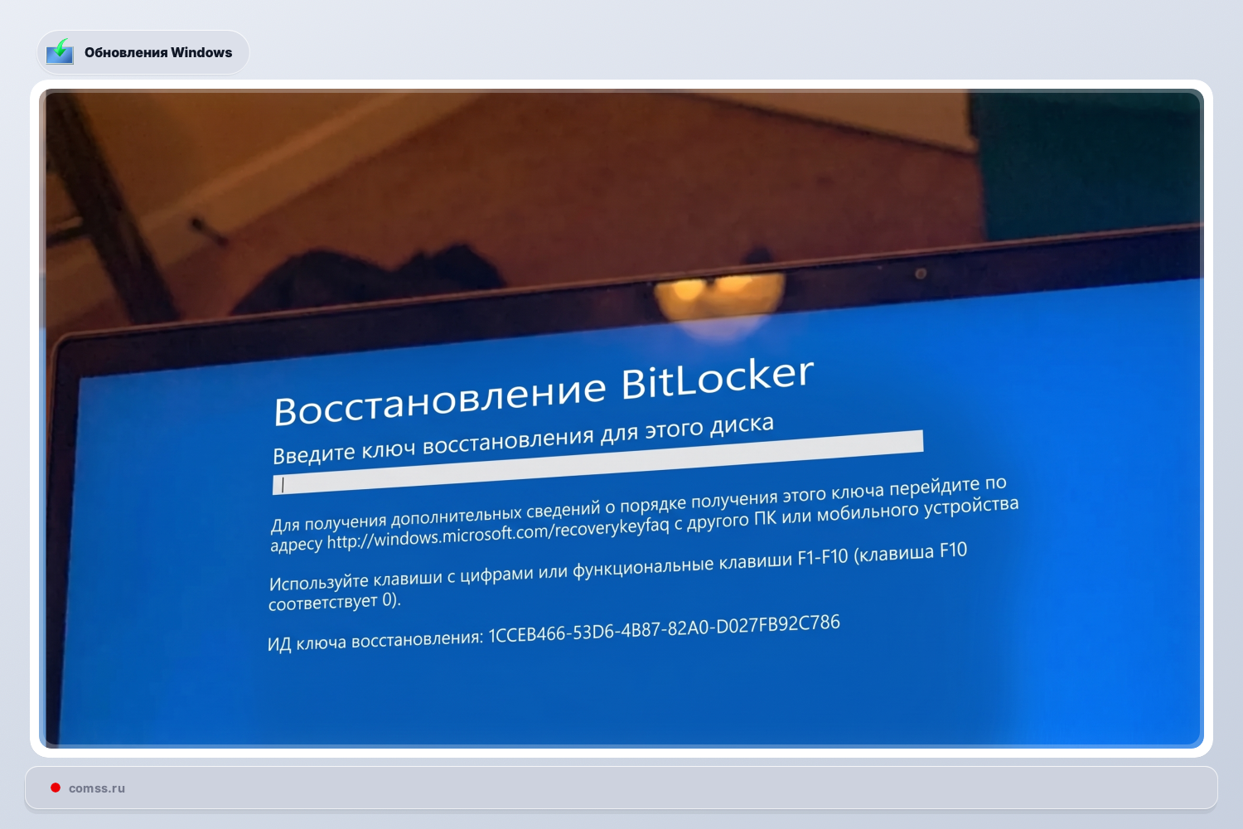Select the comss.ru footer label

[96, 788]
